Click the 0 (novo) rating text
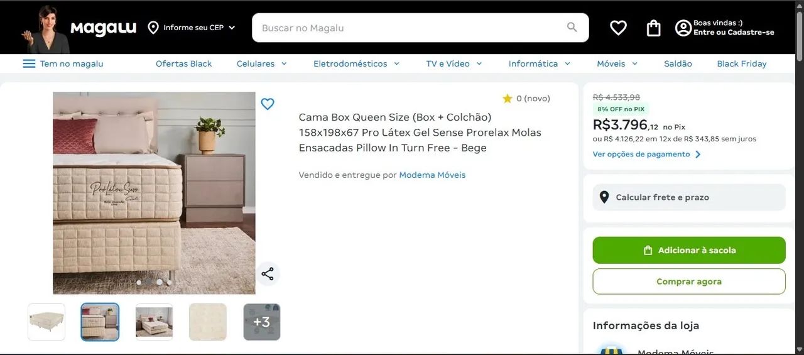The height and width of the screenshot is (355, 804). (x=533, y=99)
